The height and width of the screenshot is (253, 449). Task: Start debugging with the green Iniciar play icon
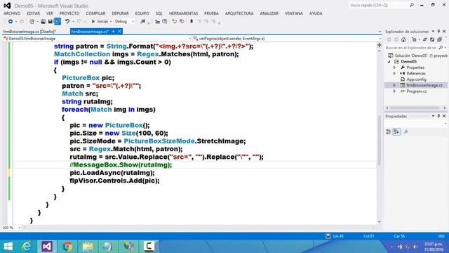(93, 22)
